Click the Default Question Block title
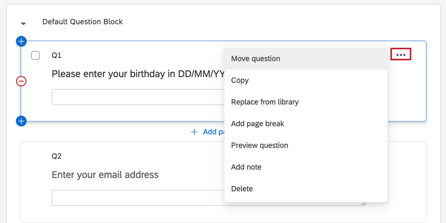 (82, 22)
